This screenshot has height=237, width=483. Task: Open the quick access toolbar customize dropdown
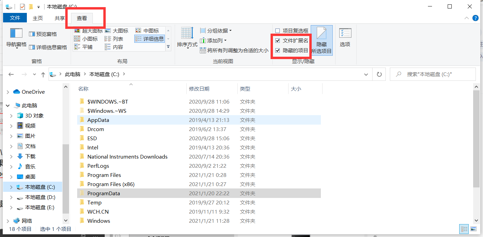click(x=38, y=7)
